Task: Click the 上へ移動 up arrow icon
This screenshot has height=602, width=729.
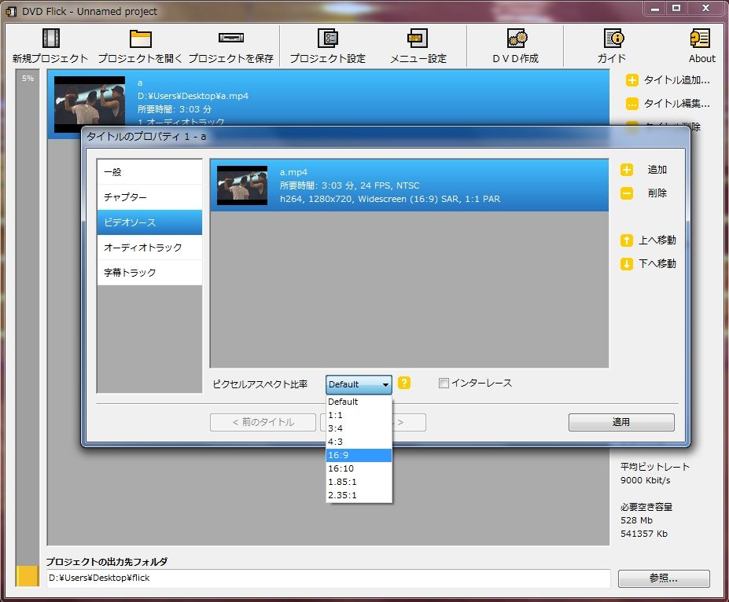Action: tap(626, 240)
